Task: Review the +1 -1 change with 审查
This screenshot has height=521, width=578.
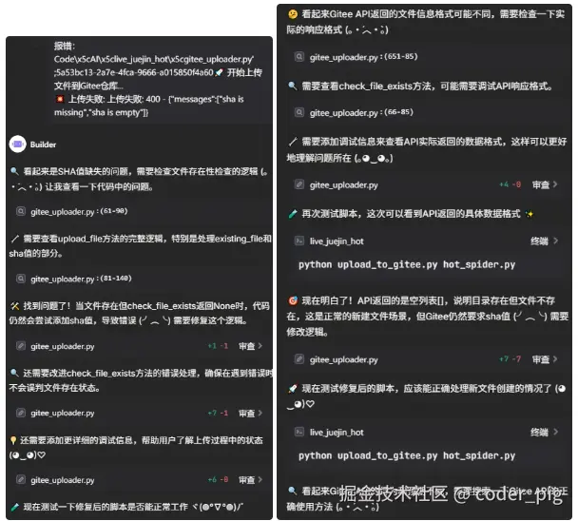Action: 246,346
